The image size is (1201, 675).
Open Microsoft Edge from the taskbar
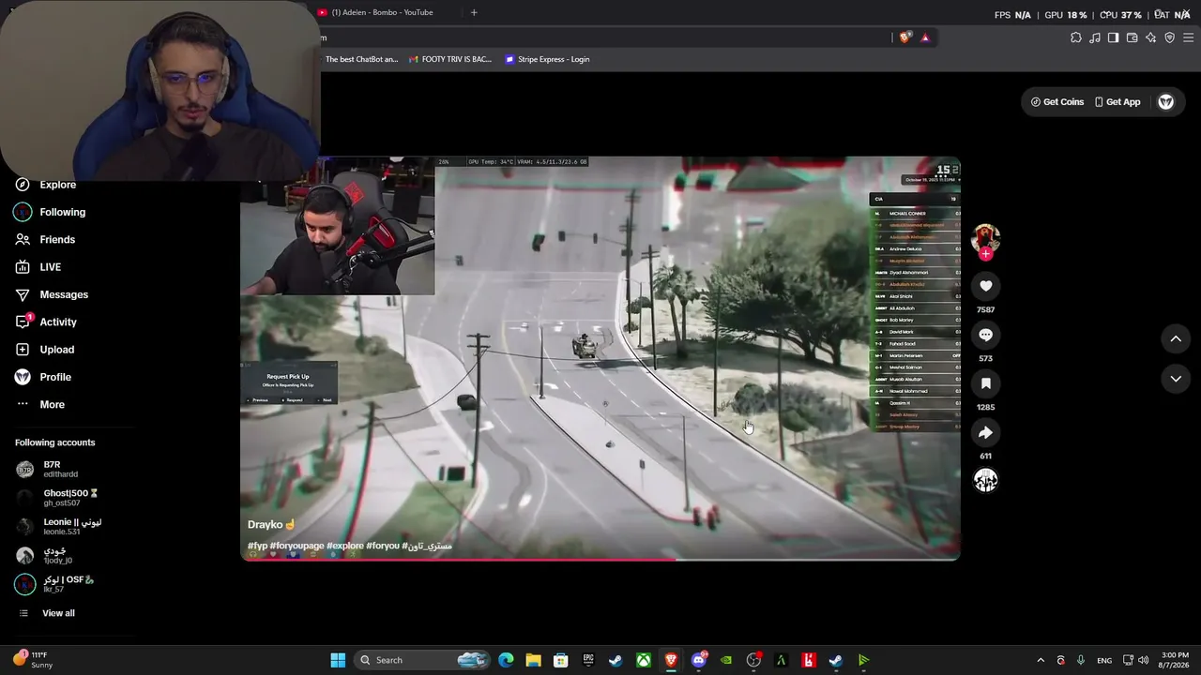tap(507, 660)
